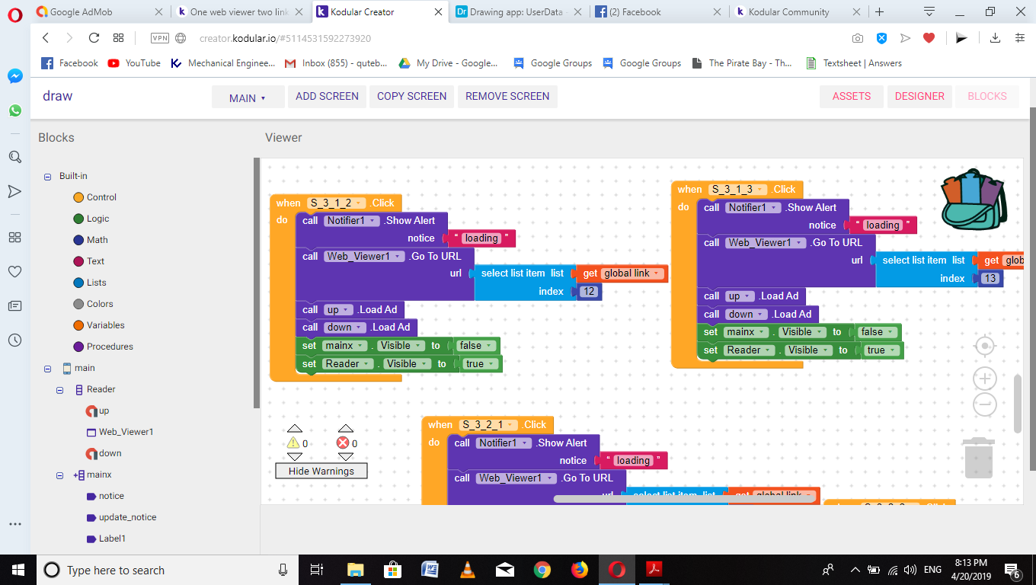Viewport: 1036px width, 585px height.
Task: Open the History clock icon in the sidebar
Action: [15, 340]
